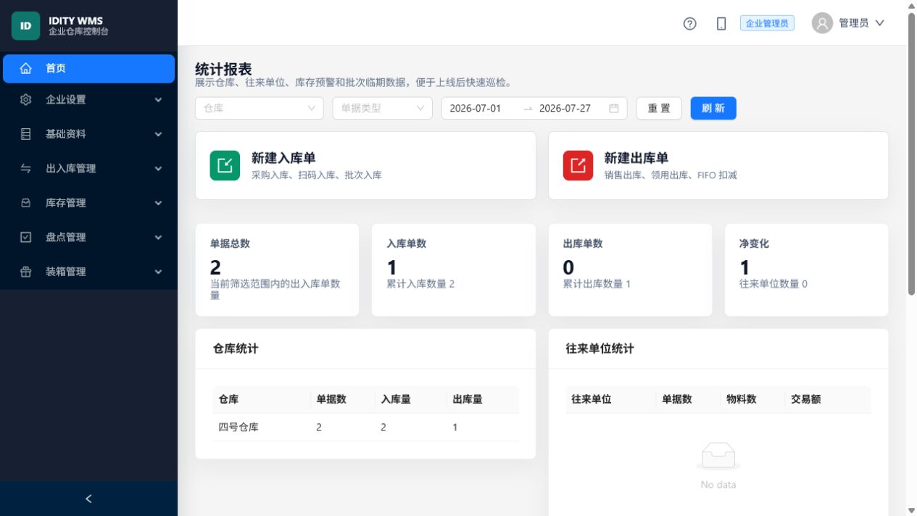The height and width of the screenshot is (516, 917).
Task: Click the 新建出库单 card title
Action: 636,158
